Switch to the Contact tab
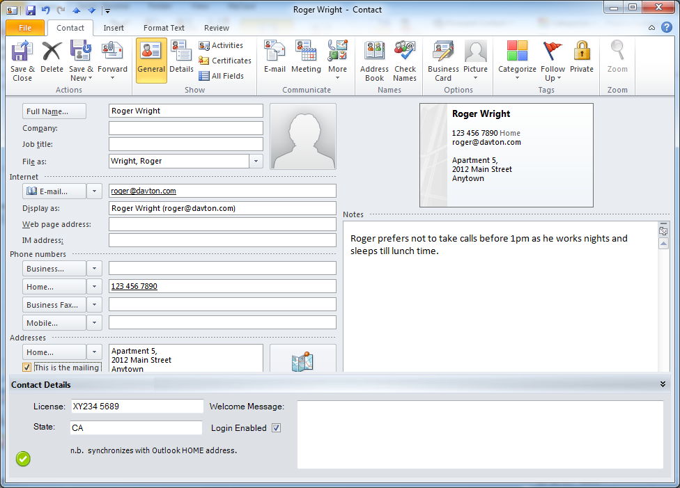Viewport: 680px width, 488px height. coord(70,28)
